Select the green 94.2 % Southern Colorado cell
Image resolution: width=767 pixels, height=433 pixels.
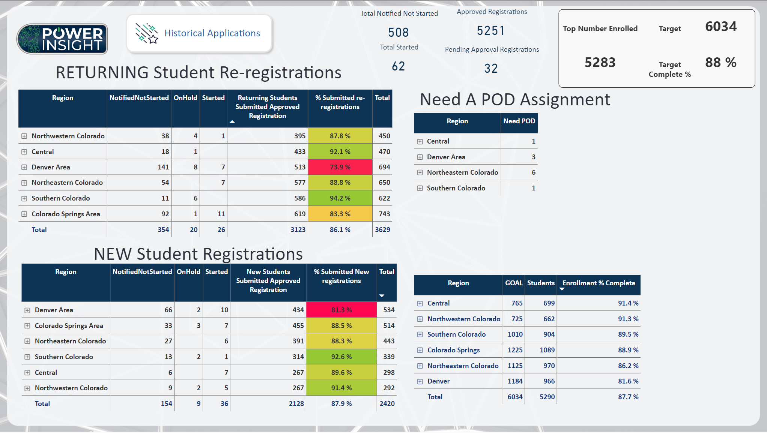click(340, 198)
